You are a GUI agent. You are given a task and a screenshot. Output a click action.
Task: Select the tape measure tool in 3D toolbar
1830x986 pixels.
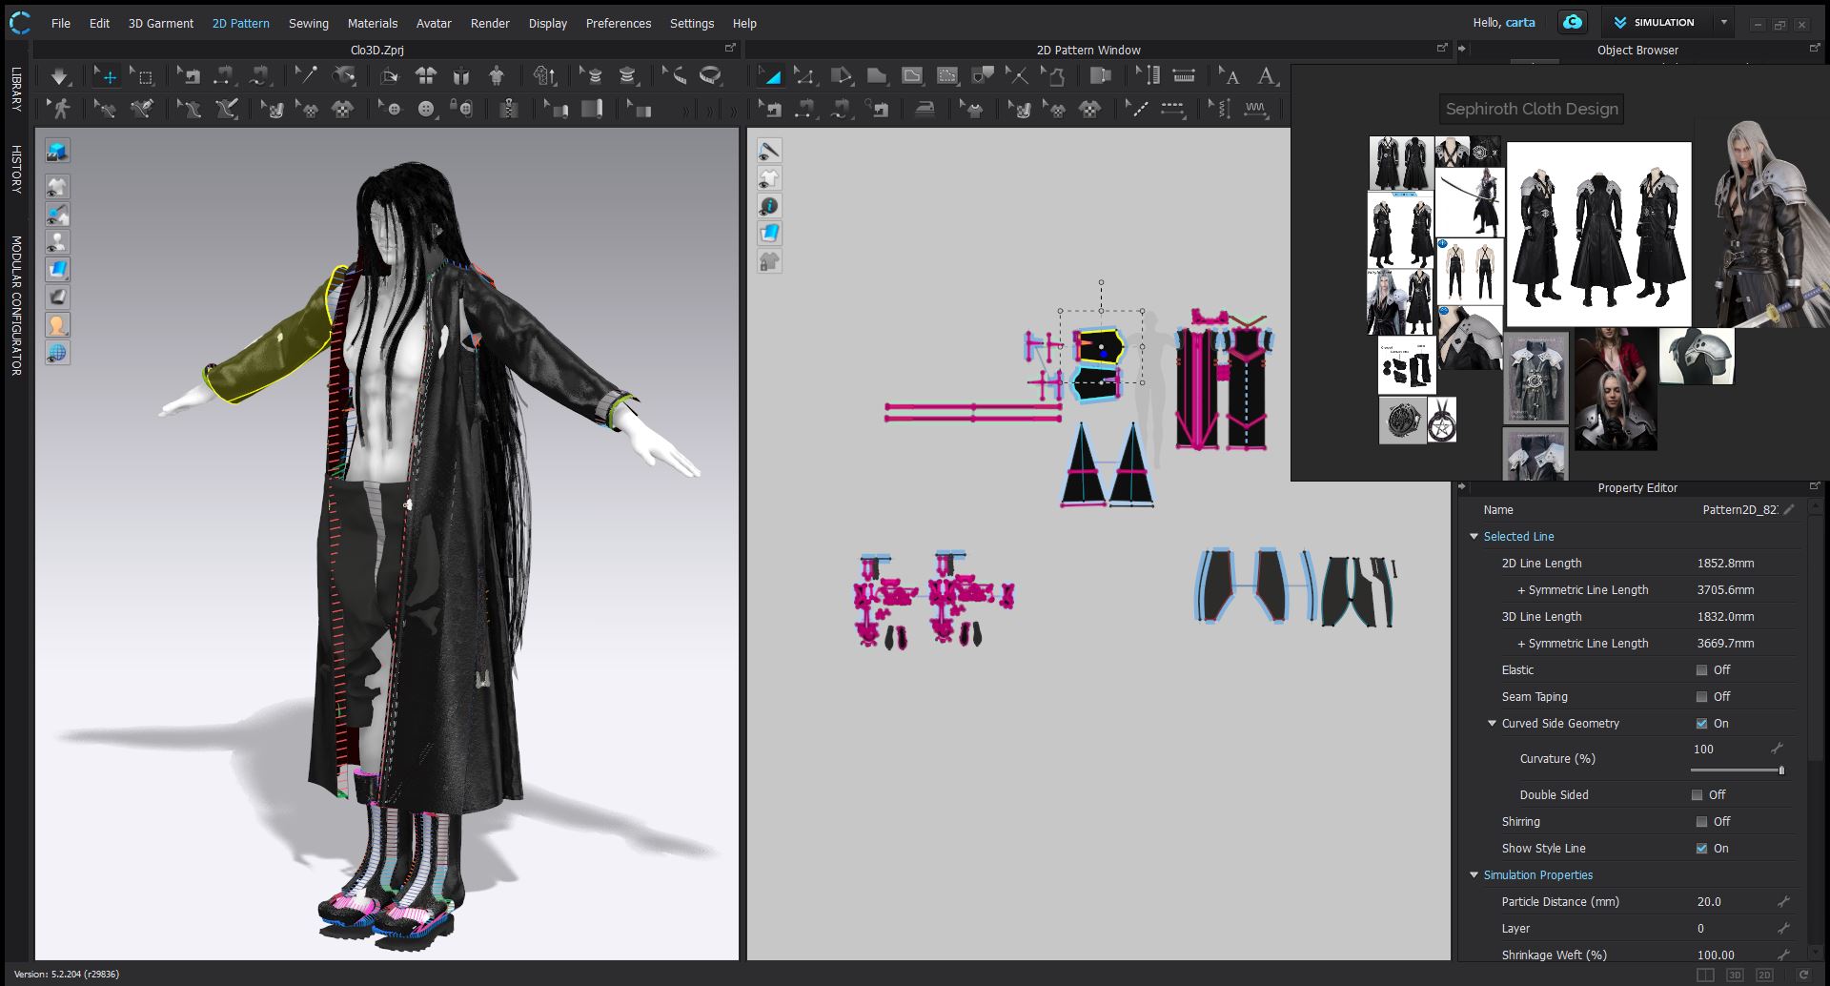[x=711, y=75]
